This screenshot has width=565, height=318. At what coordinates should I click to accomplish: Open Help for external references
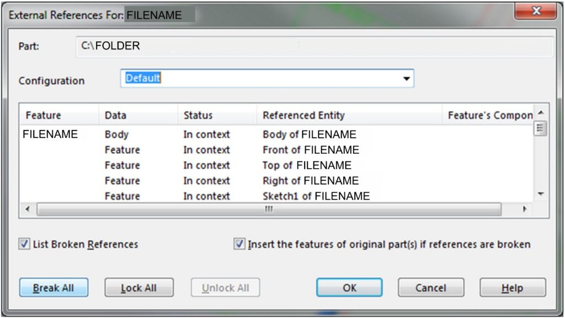point(513,288)
